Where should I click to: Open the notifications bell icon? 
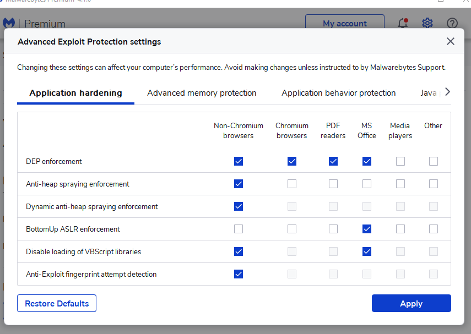click(402, 23)
